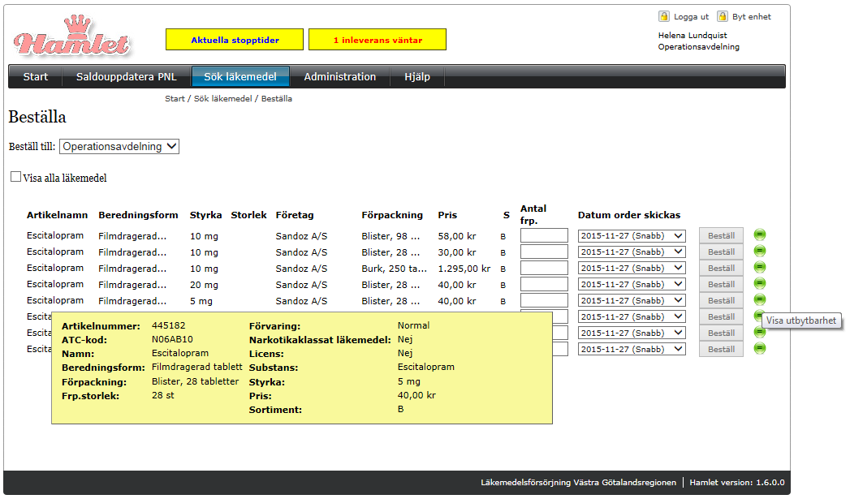Click the Byt enhet link
The height and width of the screenshot is (499, 850).
tap(751, 17)
